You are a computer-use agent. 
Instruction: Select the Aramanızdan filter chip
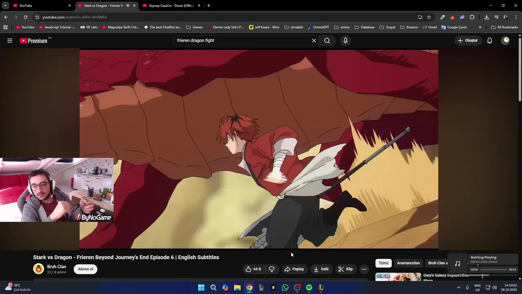(x=408, y=263)
